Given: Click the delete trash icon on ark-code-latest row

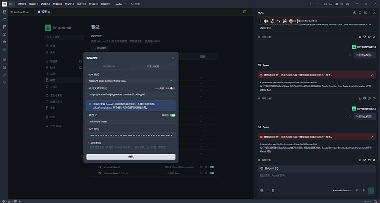Looking at the screenshot, I should tap(206, 167).
